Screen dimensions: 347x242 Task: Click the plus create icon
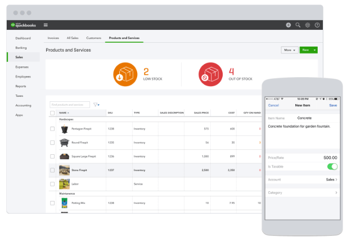[x=288, y=25]
